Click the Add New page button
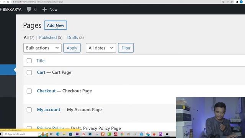Viewport: 245px width, 138px height. click(x=56, y=25)
